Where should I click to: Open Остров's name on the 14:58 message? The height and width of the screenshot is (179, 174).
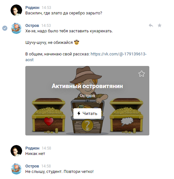coord(32,166)
